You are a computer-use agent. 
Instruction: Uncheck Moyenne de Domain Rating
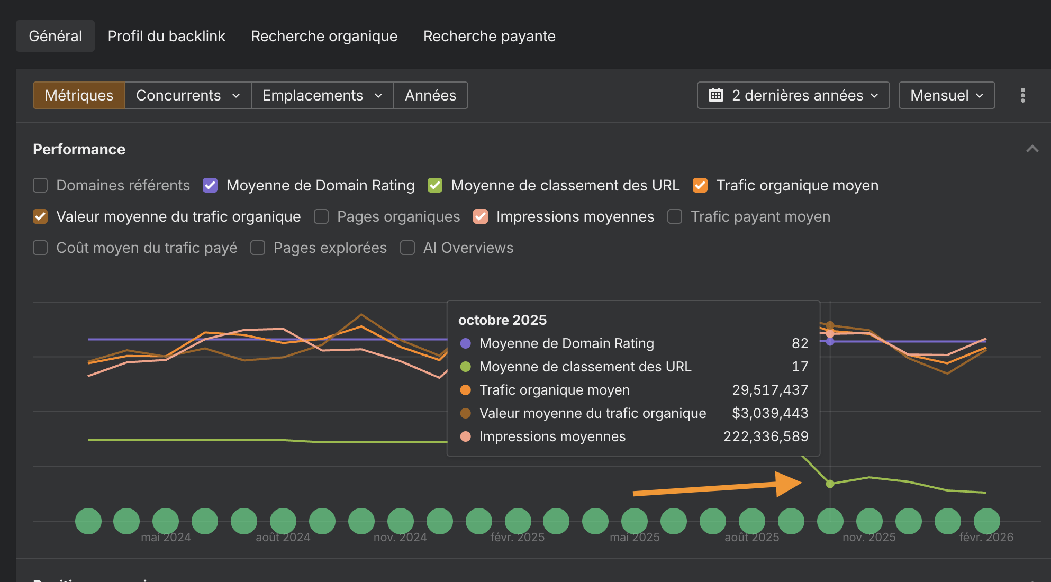click(x=210, y=185)
